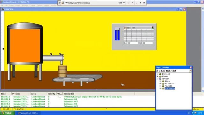Click the trend chart forward arrows
The height and width of the screenshot is (115, 204).
click(x=133, y=28)
